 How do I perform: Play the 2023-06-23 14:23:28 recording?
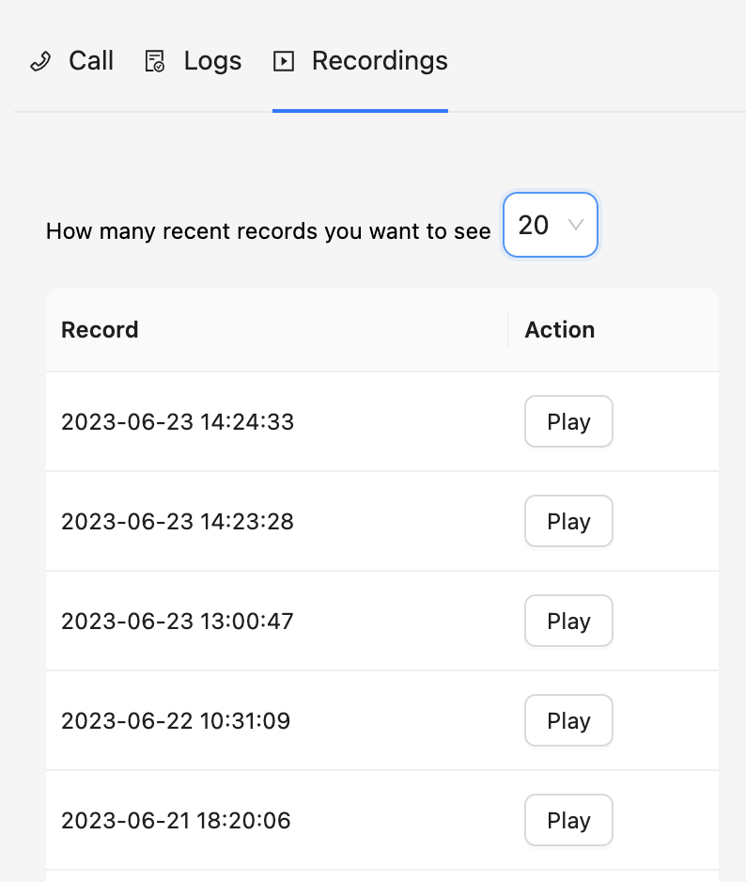(x=568, y=522)
